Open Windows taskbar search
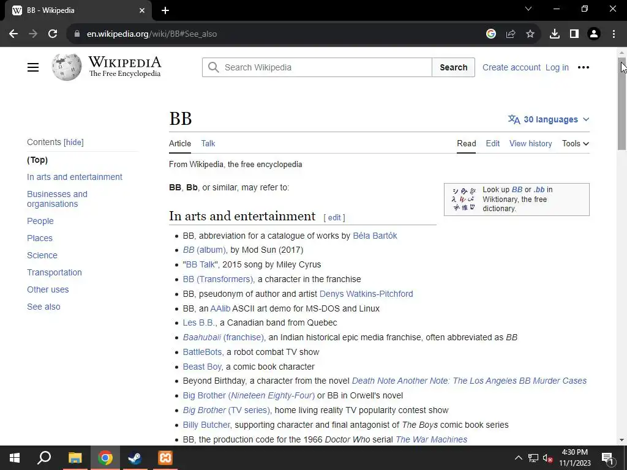This screenshot has width=627, height=470. click(44, 458)
